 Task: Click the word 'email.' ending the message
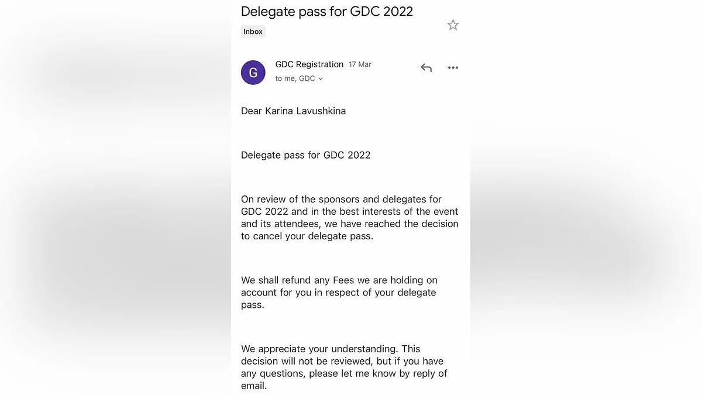(254, 386)
